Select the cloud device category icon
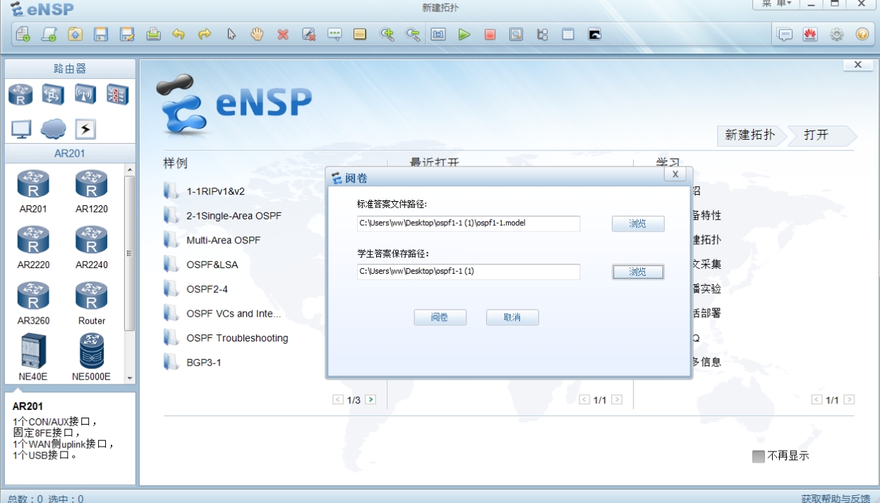The image size is (880, 503). [x=53, y=128]
